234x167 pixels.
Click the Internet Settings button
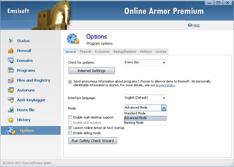pos(92,71)
